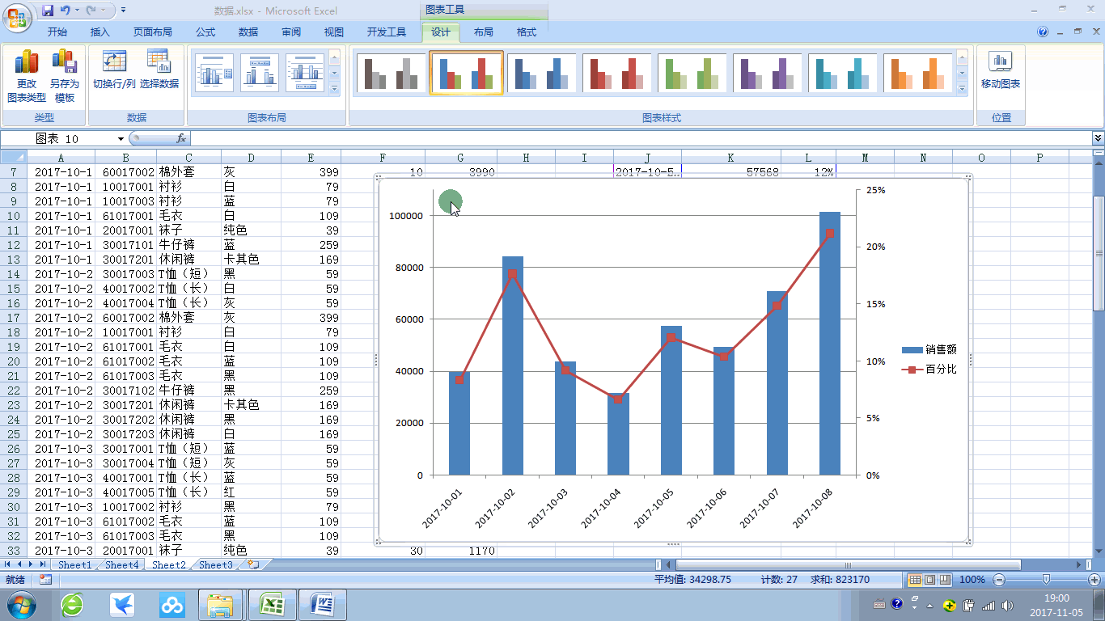Image resolution: width=1105 pixels, height=621 pixels.
Task: Click 切换行/列 (switch row/column)
Action: (114, 70)
